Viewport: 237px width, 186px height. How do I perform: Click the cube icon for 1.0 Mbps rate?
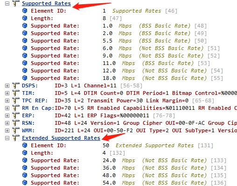(25, 26)
